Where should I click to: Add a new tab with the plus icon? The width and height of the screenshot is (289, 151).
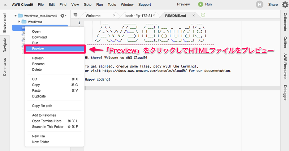(203, 15)
